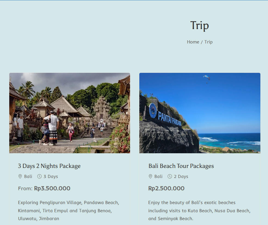The width and height of the screenshot is (268, 225).
Task: Click the Exploring Penglipuran Village description text
Action: tap(69, 211)
